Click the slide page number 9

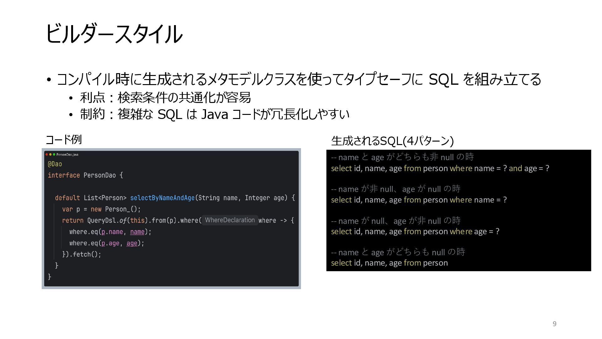(x=554, y=324)
